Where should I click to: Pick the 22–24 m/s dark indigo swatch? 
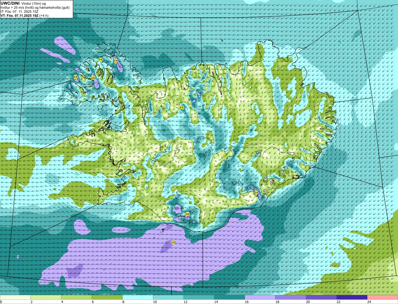coord(352,297)
